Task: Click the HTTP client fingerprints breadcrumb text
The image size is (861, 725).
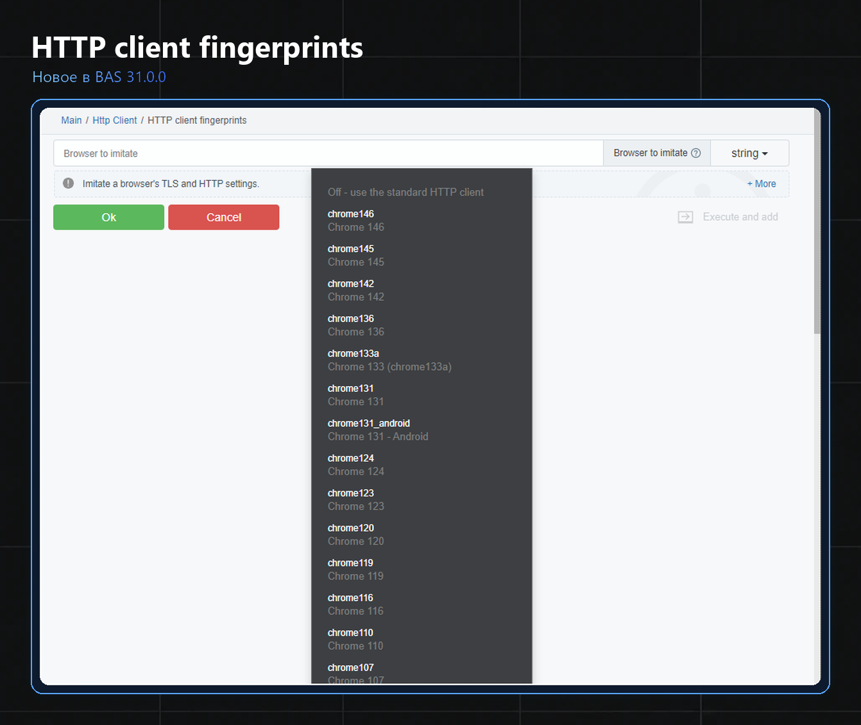Action: click(x=197, y=120)
